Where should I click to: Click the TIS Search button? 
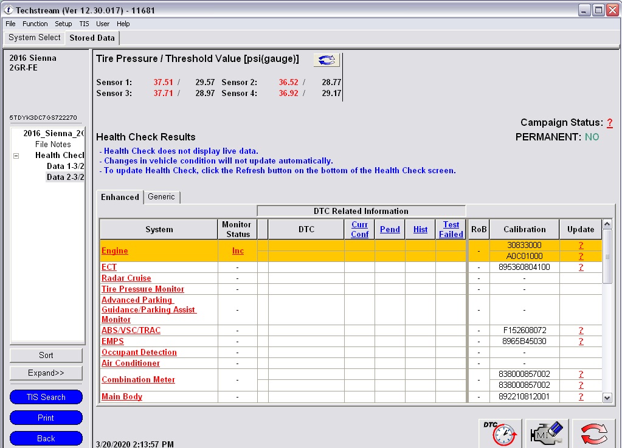(46, 397)
